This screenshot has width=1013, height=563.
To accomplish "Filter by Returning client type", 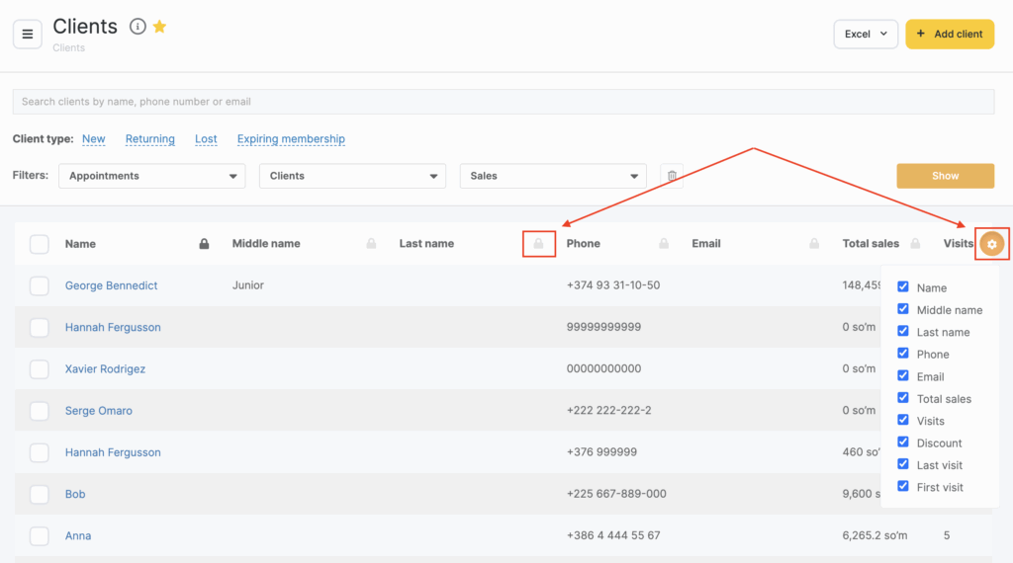I will 150,139.
